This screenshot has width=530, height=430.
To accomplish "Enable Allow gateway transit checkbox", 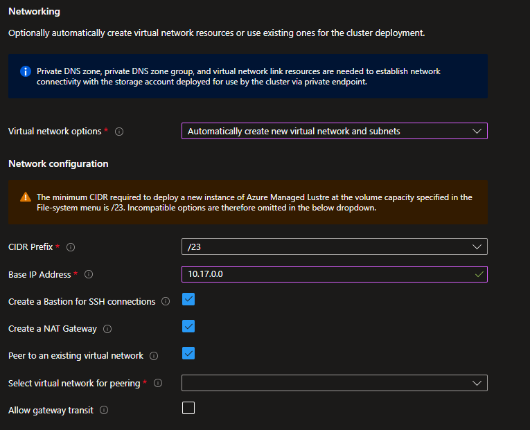I will click(x=188, y=408).
